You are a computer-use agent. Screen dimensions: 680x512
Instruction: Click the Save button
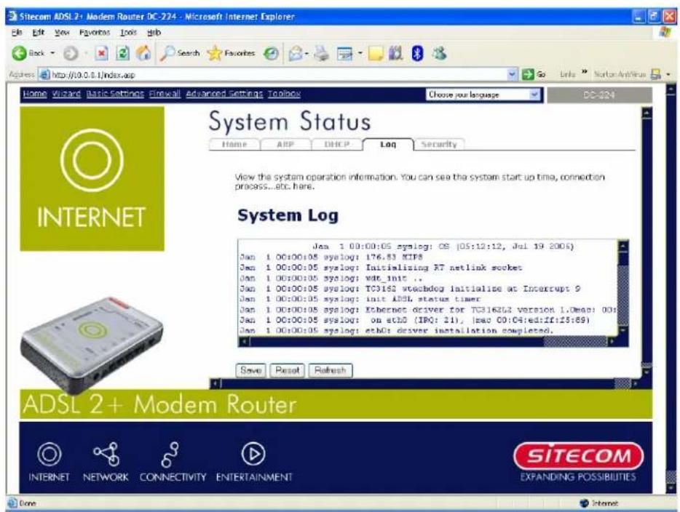(250, 370)
